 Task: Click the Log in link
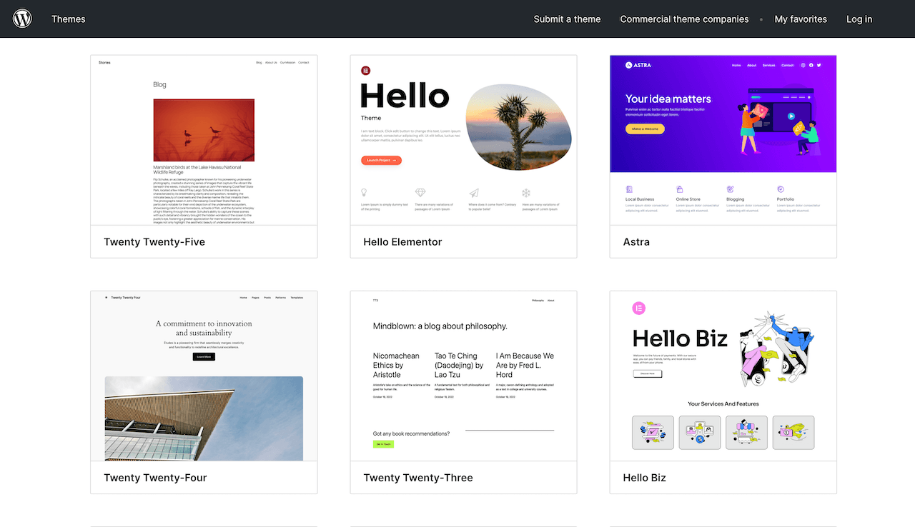(x=859, y=19)
